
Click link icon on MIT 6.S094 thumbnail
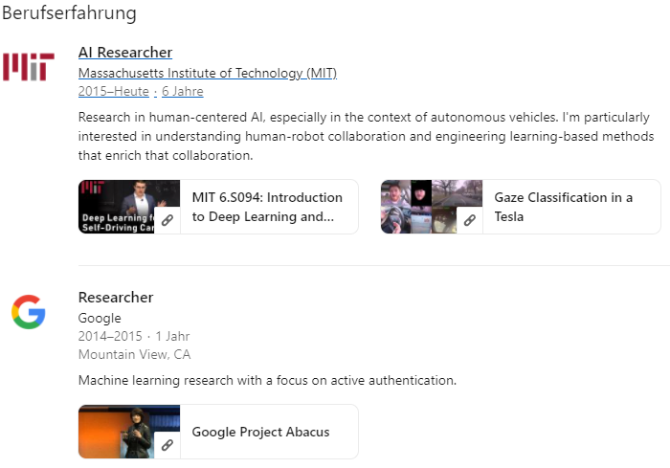click(x=167, y=220)
